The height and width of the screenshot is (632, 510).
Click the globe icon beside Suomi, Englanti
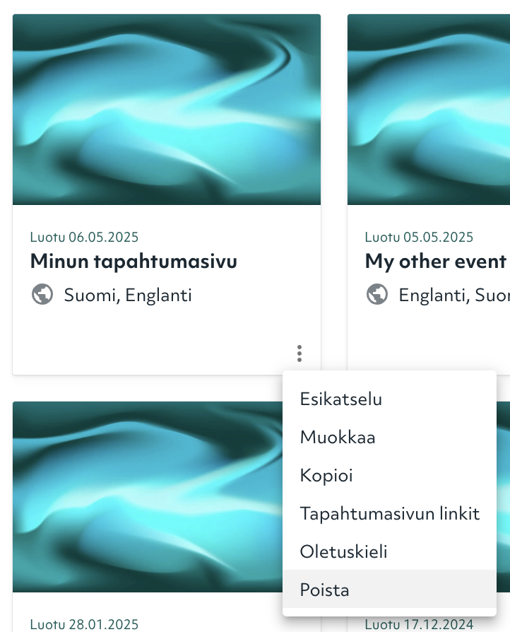(42, 294)
